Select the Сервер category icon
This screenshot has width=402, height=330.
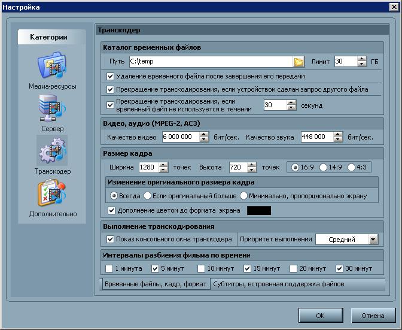(52, 108)
